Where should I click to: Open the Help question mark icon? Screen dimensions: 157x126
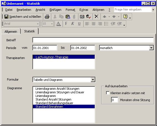(x=125, y=17)
